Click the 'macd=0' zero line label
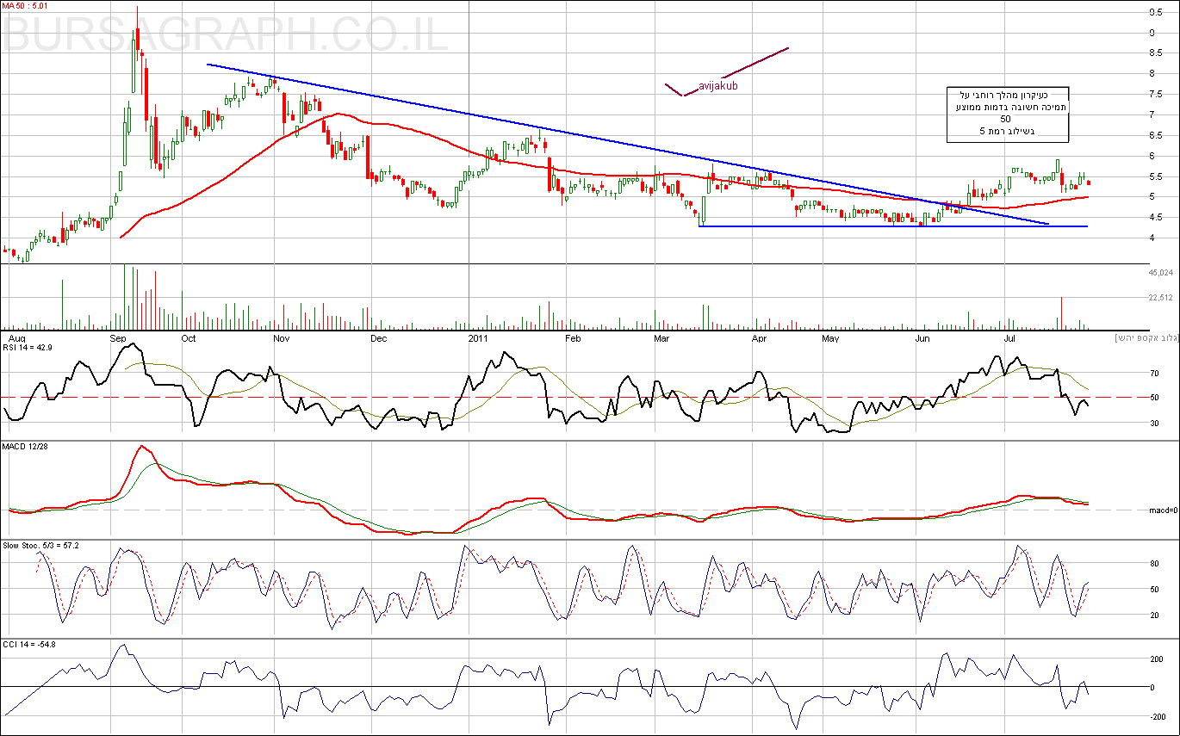1180x736 pixels. click(x=1162, y=511)
